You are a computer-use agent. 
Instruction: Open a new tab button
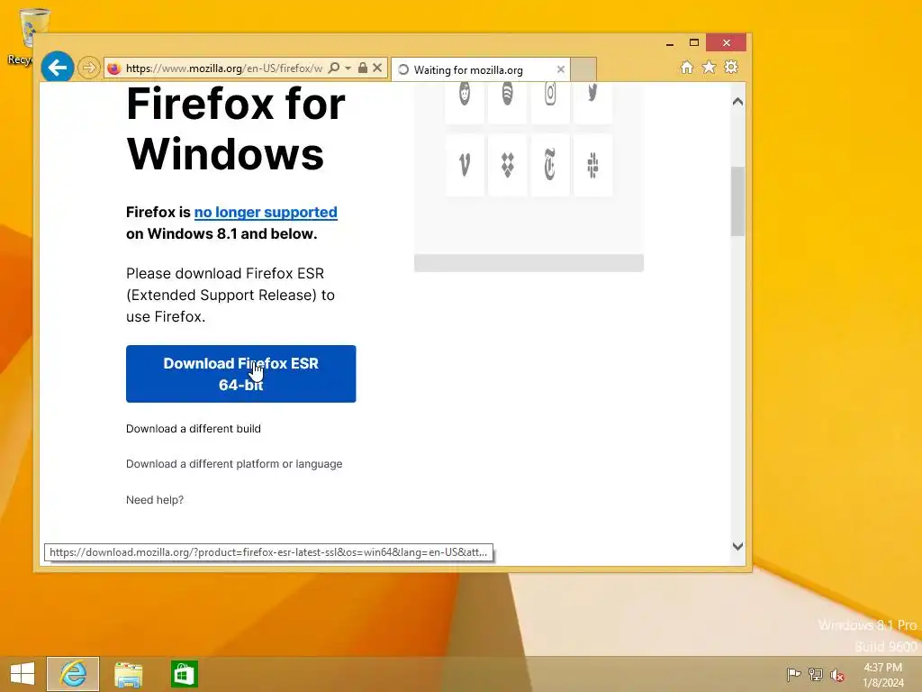583,69
